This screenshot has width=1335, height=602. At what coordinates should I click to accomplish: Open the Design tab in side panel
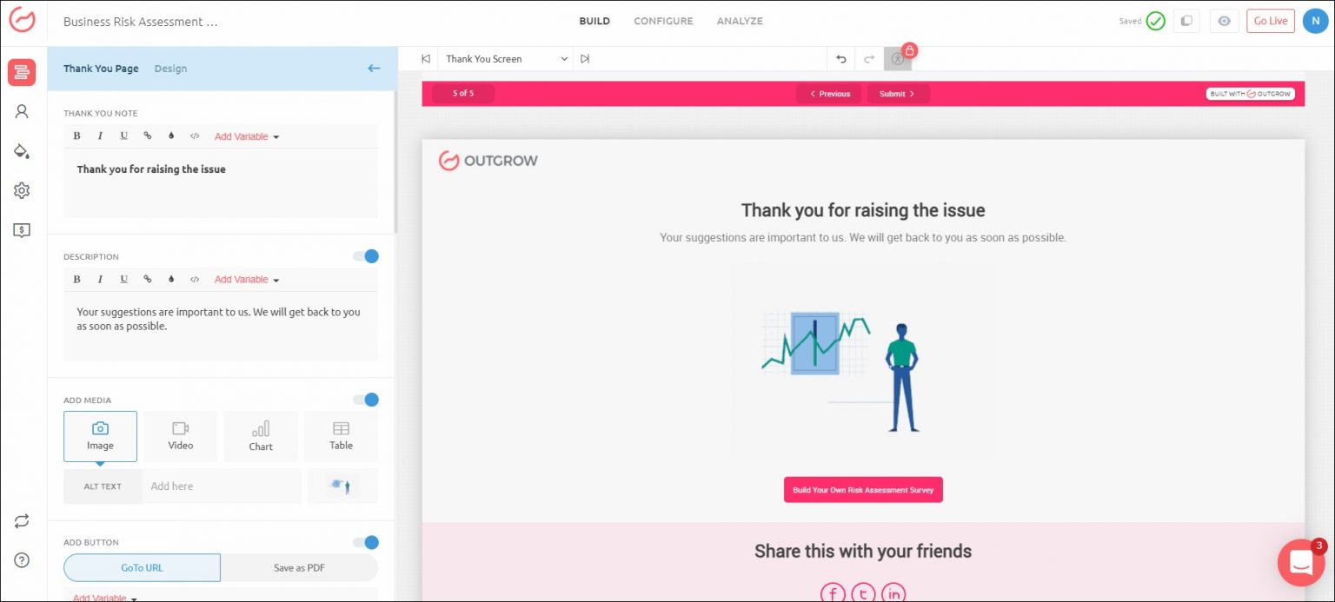[x=170, y=69]
